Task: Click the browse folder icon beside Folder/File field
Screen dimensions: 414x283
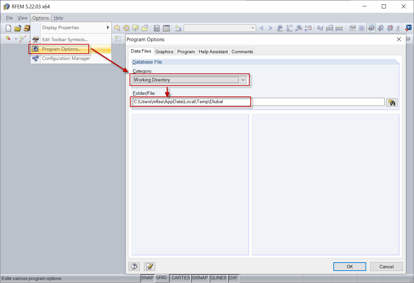Action: click(392, 102)
